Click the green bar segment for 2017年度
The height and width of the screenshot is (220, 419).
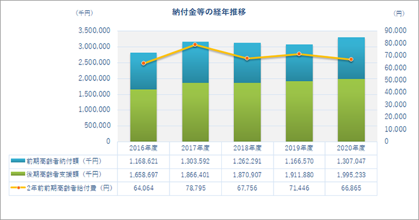pyautogui.click(x=195, y=112)
